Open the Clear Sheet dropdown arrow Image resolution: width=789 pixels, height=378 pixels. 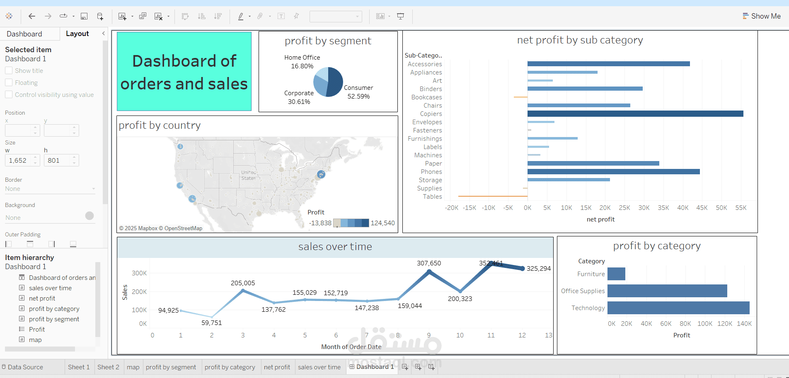coord(168,17)
